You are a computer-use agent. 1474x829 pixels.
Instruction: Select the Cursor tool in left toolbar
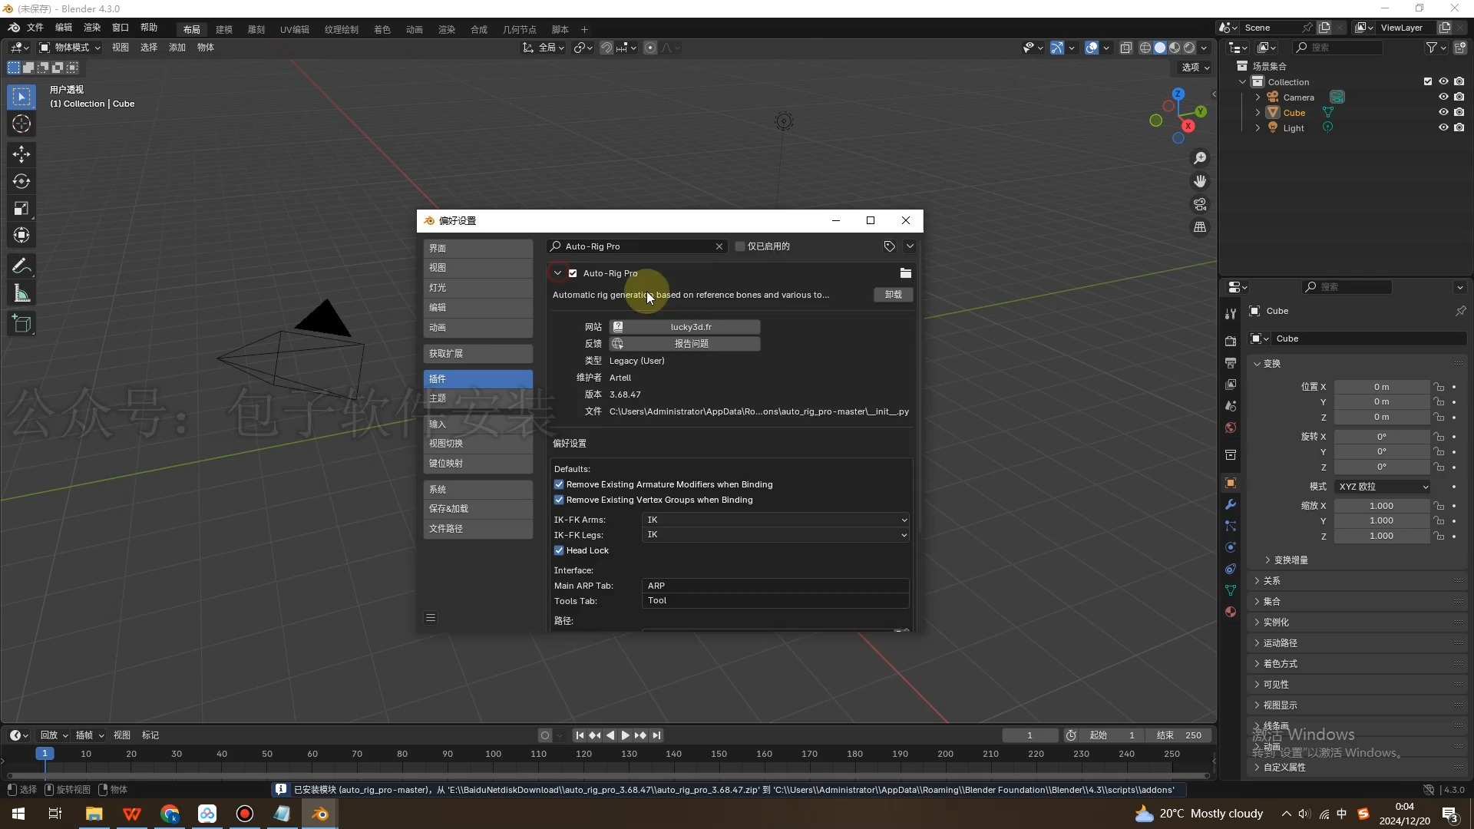[x=21, y=124]
